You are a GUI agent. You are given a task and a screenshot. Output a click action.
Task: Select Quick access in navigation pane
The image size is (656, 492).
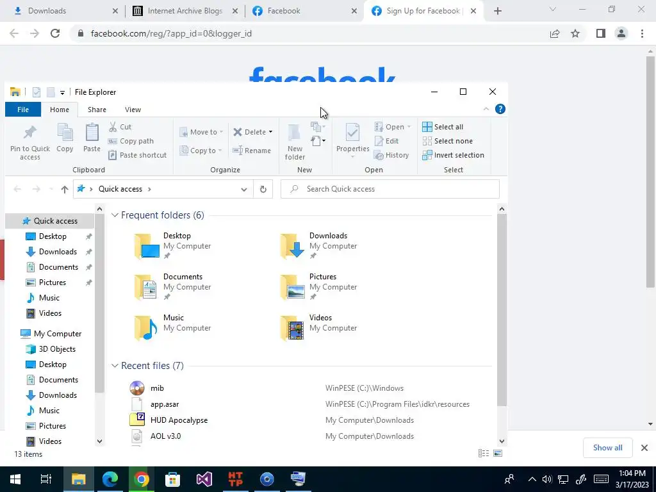point(49,221)
